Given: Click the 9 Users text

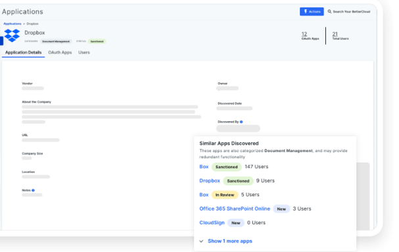Looking at the screenshot, I should click(x=266, y=181).
